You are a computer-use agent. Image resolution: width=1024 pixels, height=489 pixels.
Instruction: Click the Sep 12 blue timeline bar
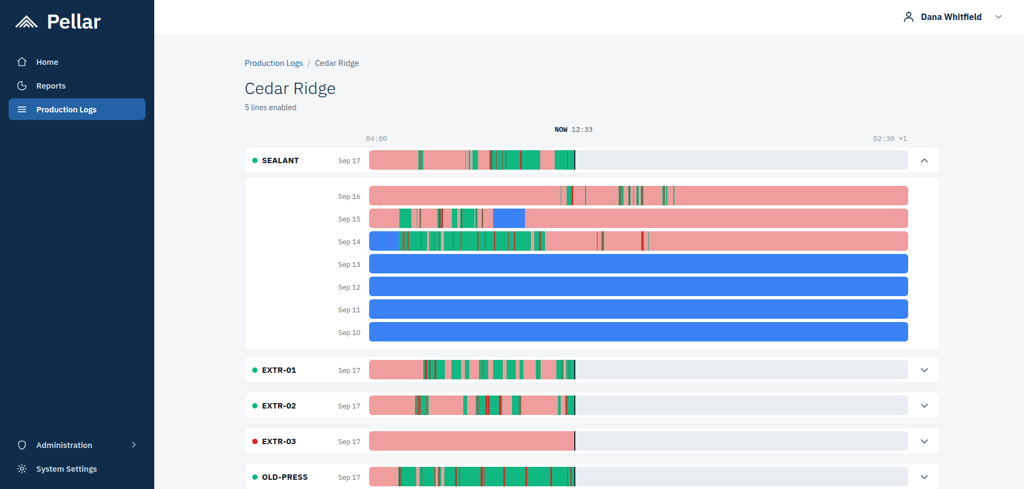639,286
